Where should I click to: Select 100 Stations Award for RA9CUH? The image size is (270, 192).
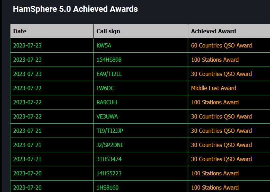click(x=215, y=102)
